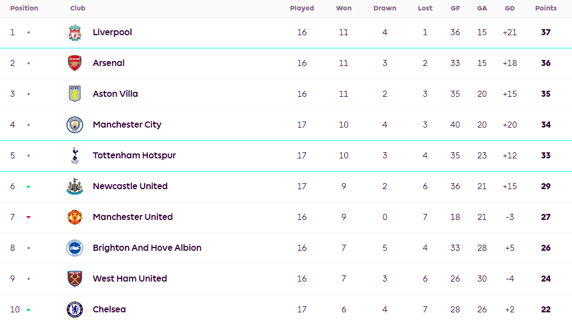Click the Manchester City club crest
The image size is (572, 325).
click(x=75, y=125)
